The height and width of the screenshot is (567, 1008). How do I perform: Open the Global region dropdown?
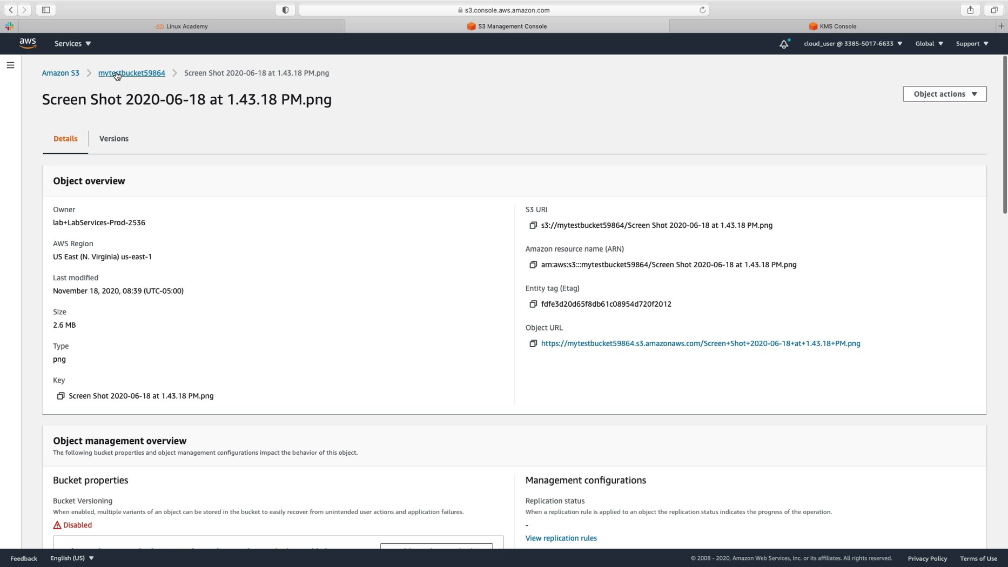[929, 44]
